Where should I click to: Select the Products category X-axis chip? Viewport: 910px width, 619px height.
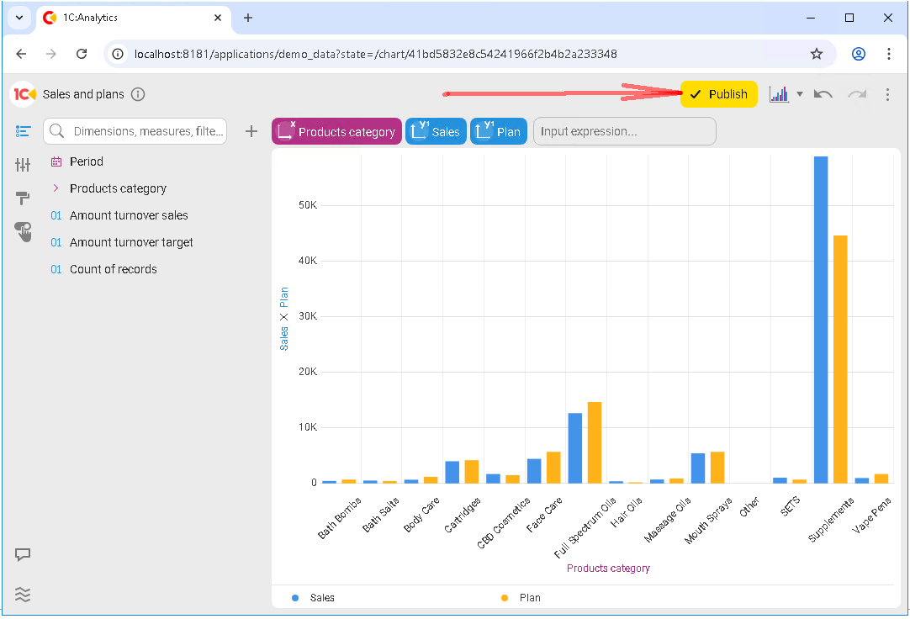click(x=336, y=131)
